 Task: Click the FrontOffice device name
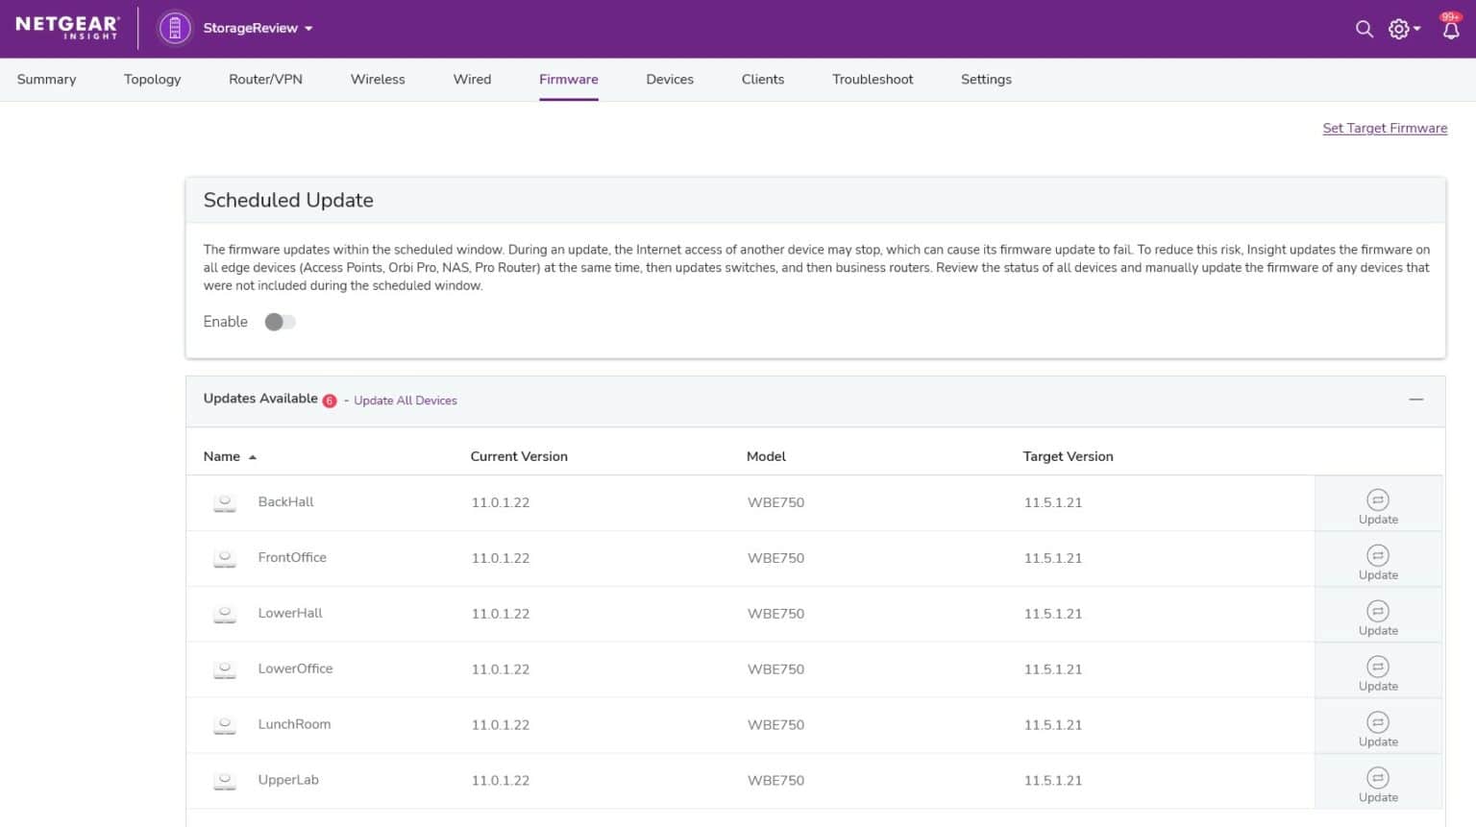click(x=292, y=557)
